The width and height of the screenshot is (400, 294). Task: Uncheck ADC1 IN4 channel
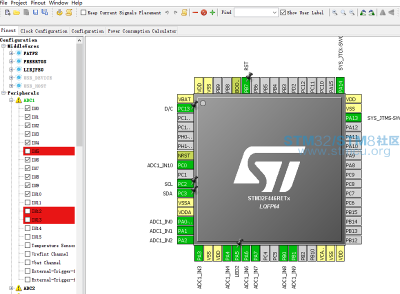pos(27,142)
